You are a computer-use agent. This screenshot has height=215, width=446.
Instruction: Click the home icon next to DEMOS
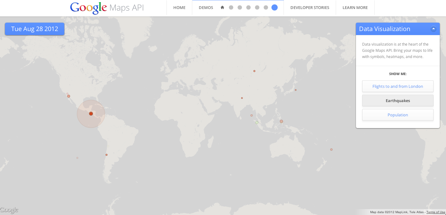click(x=222, y=7)
